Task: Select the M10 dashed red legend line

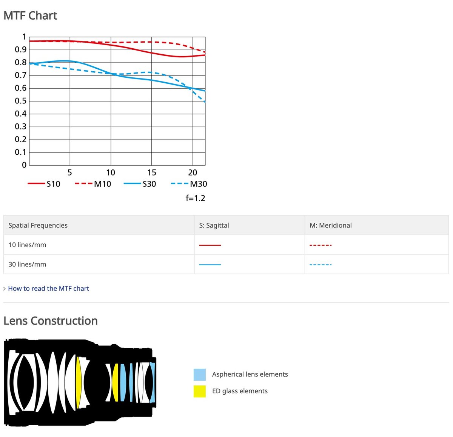Action: click(83, 184)
